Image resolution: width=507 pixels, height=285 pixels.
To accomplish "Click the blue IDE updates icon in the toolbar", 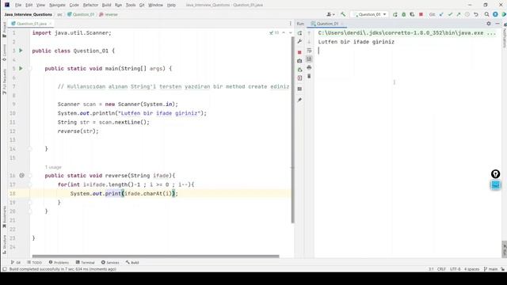I will (x=495, y=14).
